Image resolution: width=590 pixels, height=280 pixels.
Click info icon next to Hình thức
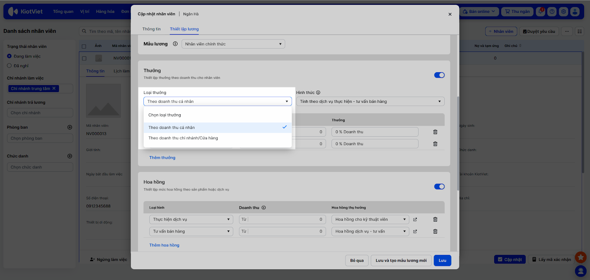(318, 93)
